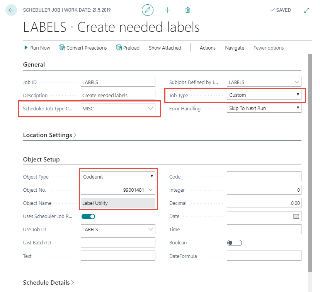
Task: Click the Description input field
Action: pos(118,95)
